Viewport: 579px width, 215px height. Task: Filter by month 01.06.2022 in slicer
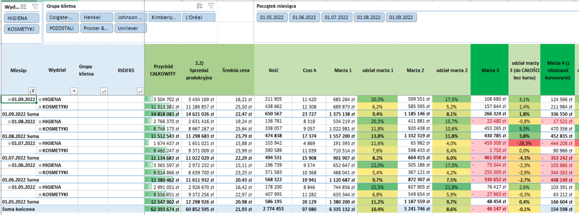click(x=304, y=18)
